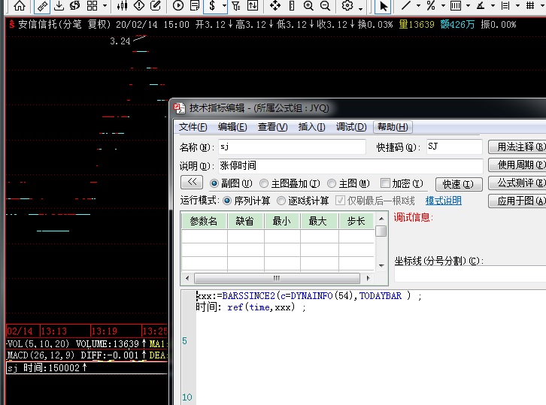Image resolution: width=546 pixels, height=405 pixels.
Task: Collapse panel with the << button
Action: tap(193, 183)
